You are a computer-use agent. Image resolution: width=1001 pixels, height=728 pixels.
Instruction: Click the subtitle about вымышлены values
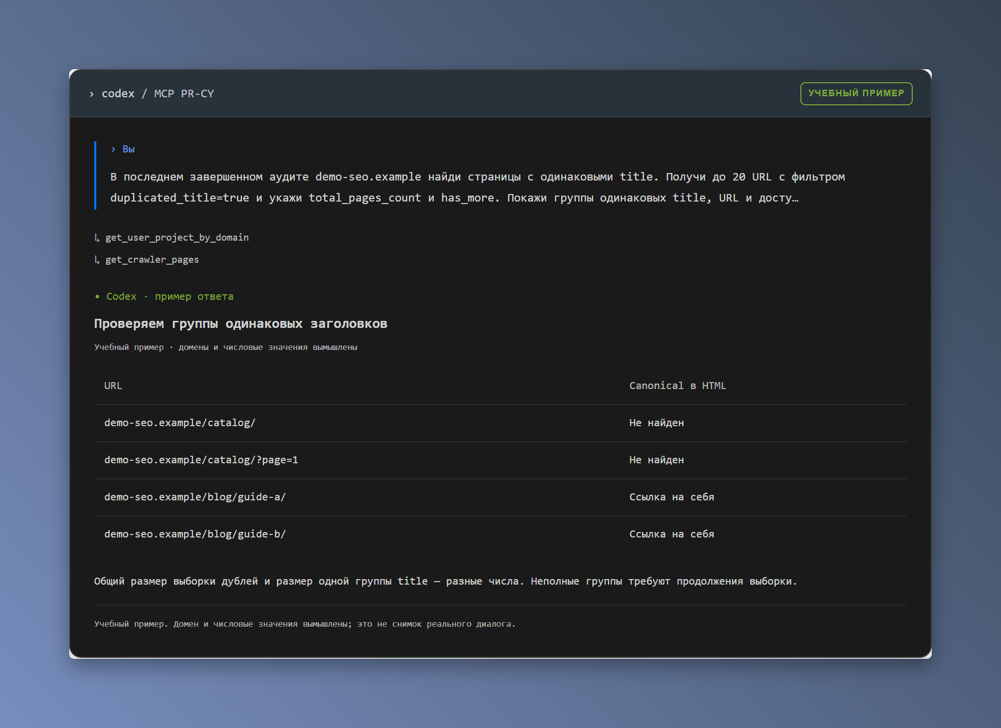coord(226,347)
